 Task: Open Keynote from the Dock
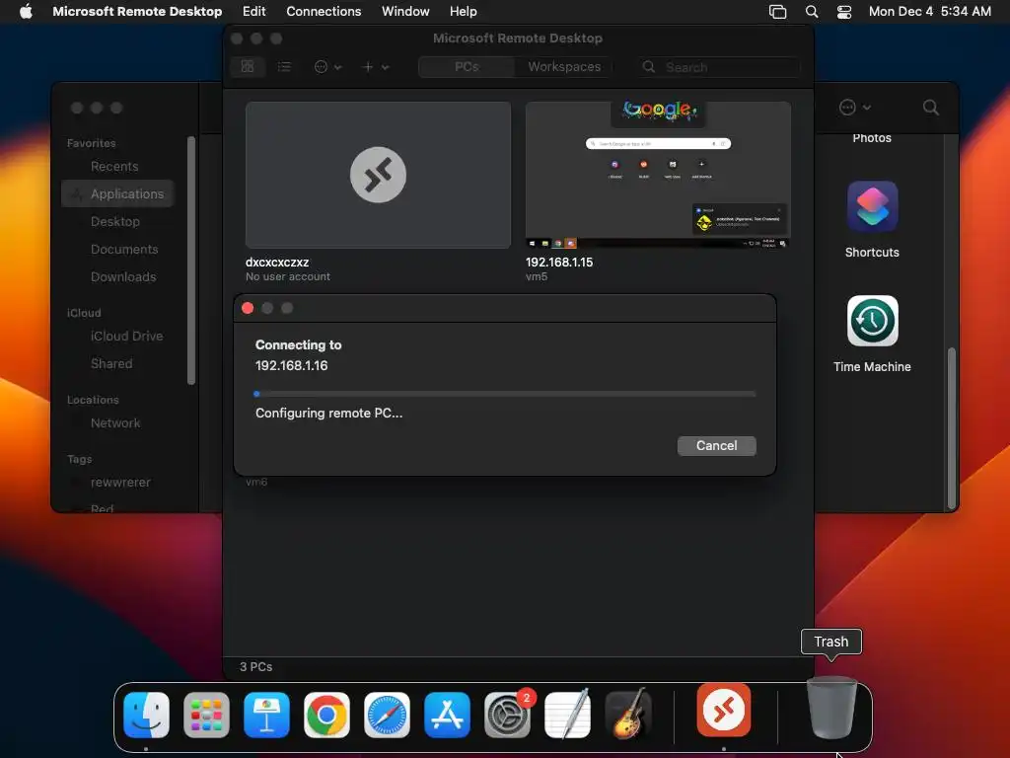point(266,715)
